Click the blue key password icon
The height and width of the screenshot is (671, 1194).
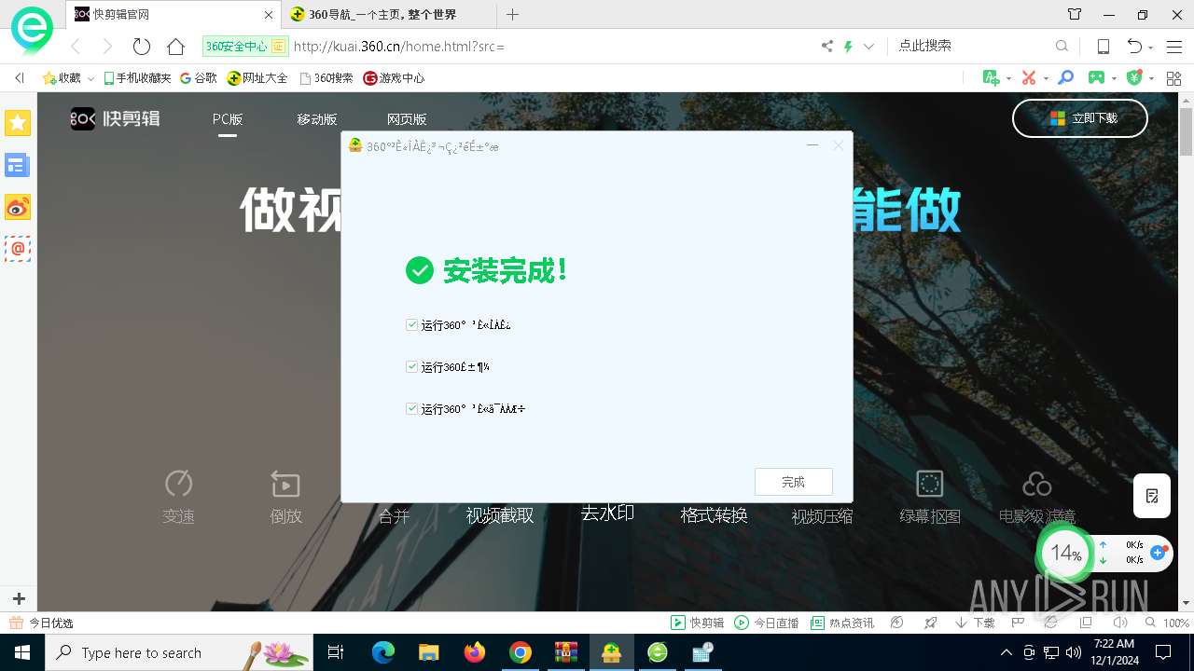1065,78
